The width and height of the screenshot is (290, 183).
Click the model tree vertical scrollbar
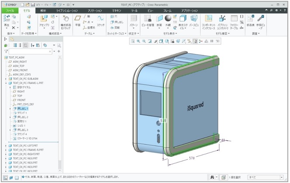click(x=60, y=114)
